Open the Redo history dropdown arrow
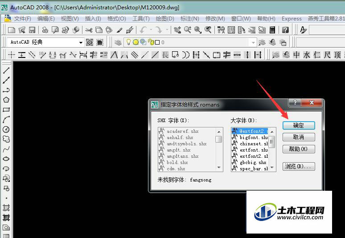This screenshot has width=345, height=238. 167,29
